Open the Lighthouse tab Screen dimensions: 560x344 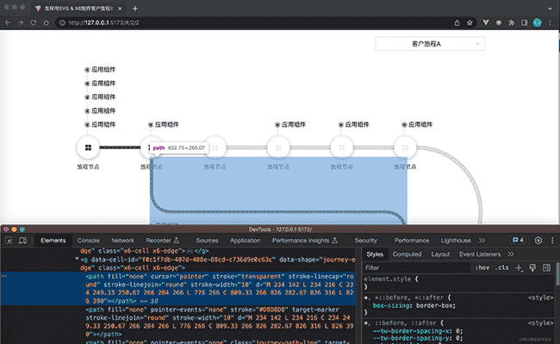tap(456, 241)
